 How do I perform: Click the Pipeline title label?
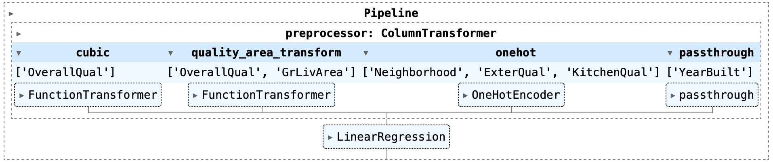coord(391,13)
